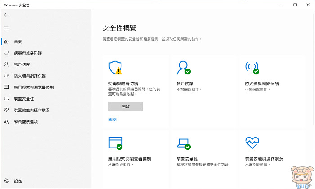Minimize the Windows 安全性 window
315x189 pixels.
click(282, 5)
